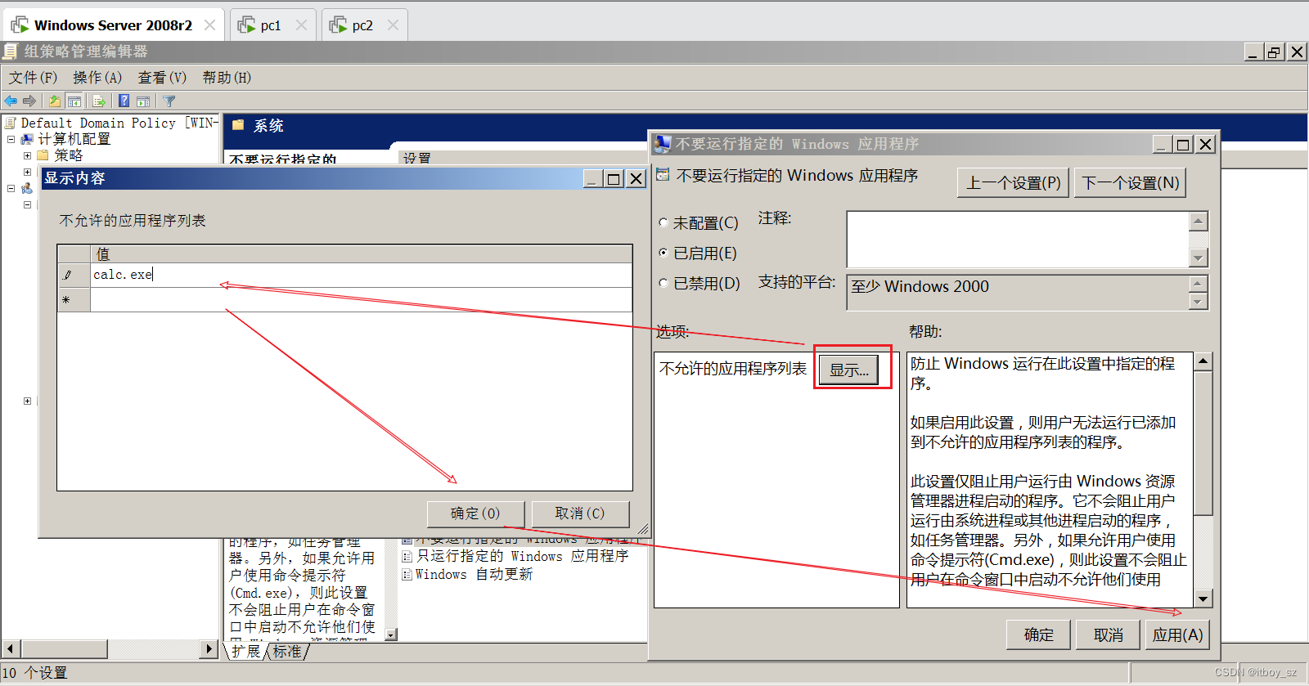Click the setting icon beside dialog policy name
This screenshot has height=686, width=1309.
pyautogui.click(x=663, y=175)
